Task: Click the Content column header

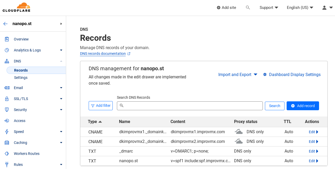Action: click(x=178, y=122)
